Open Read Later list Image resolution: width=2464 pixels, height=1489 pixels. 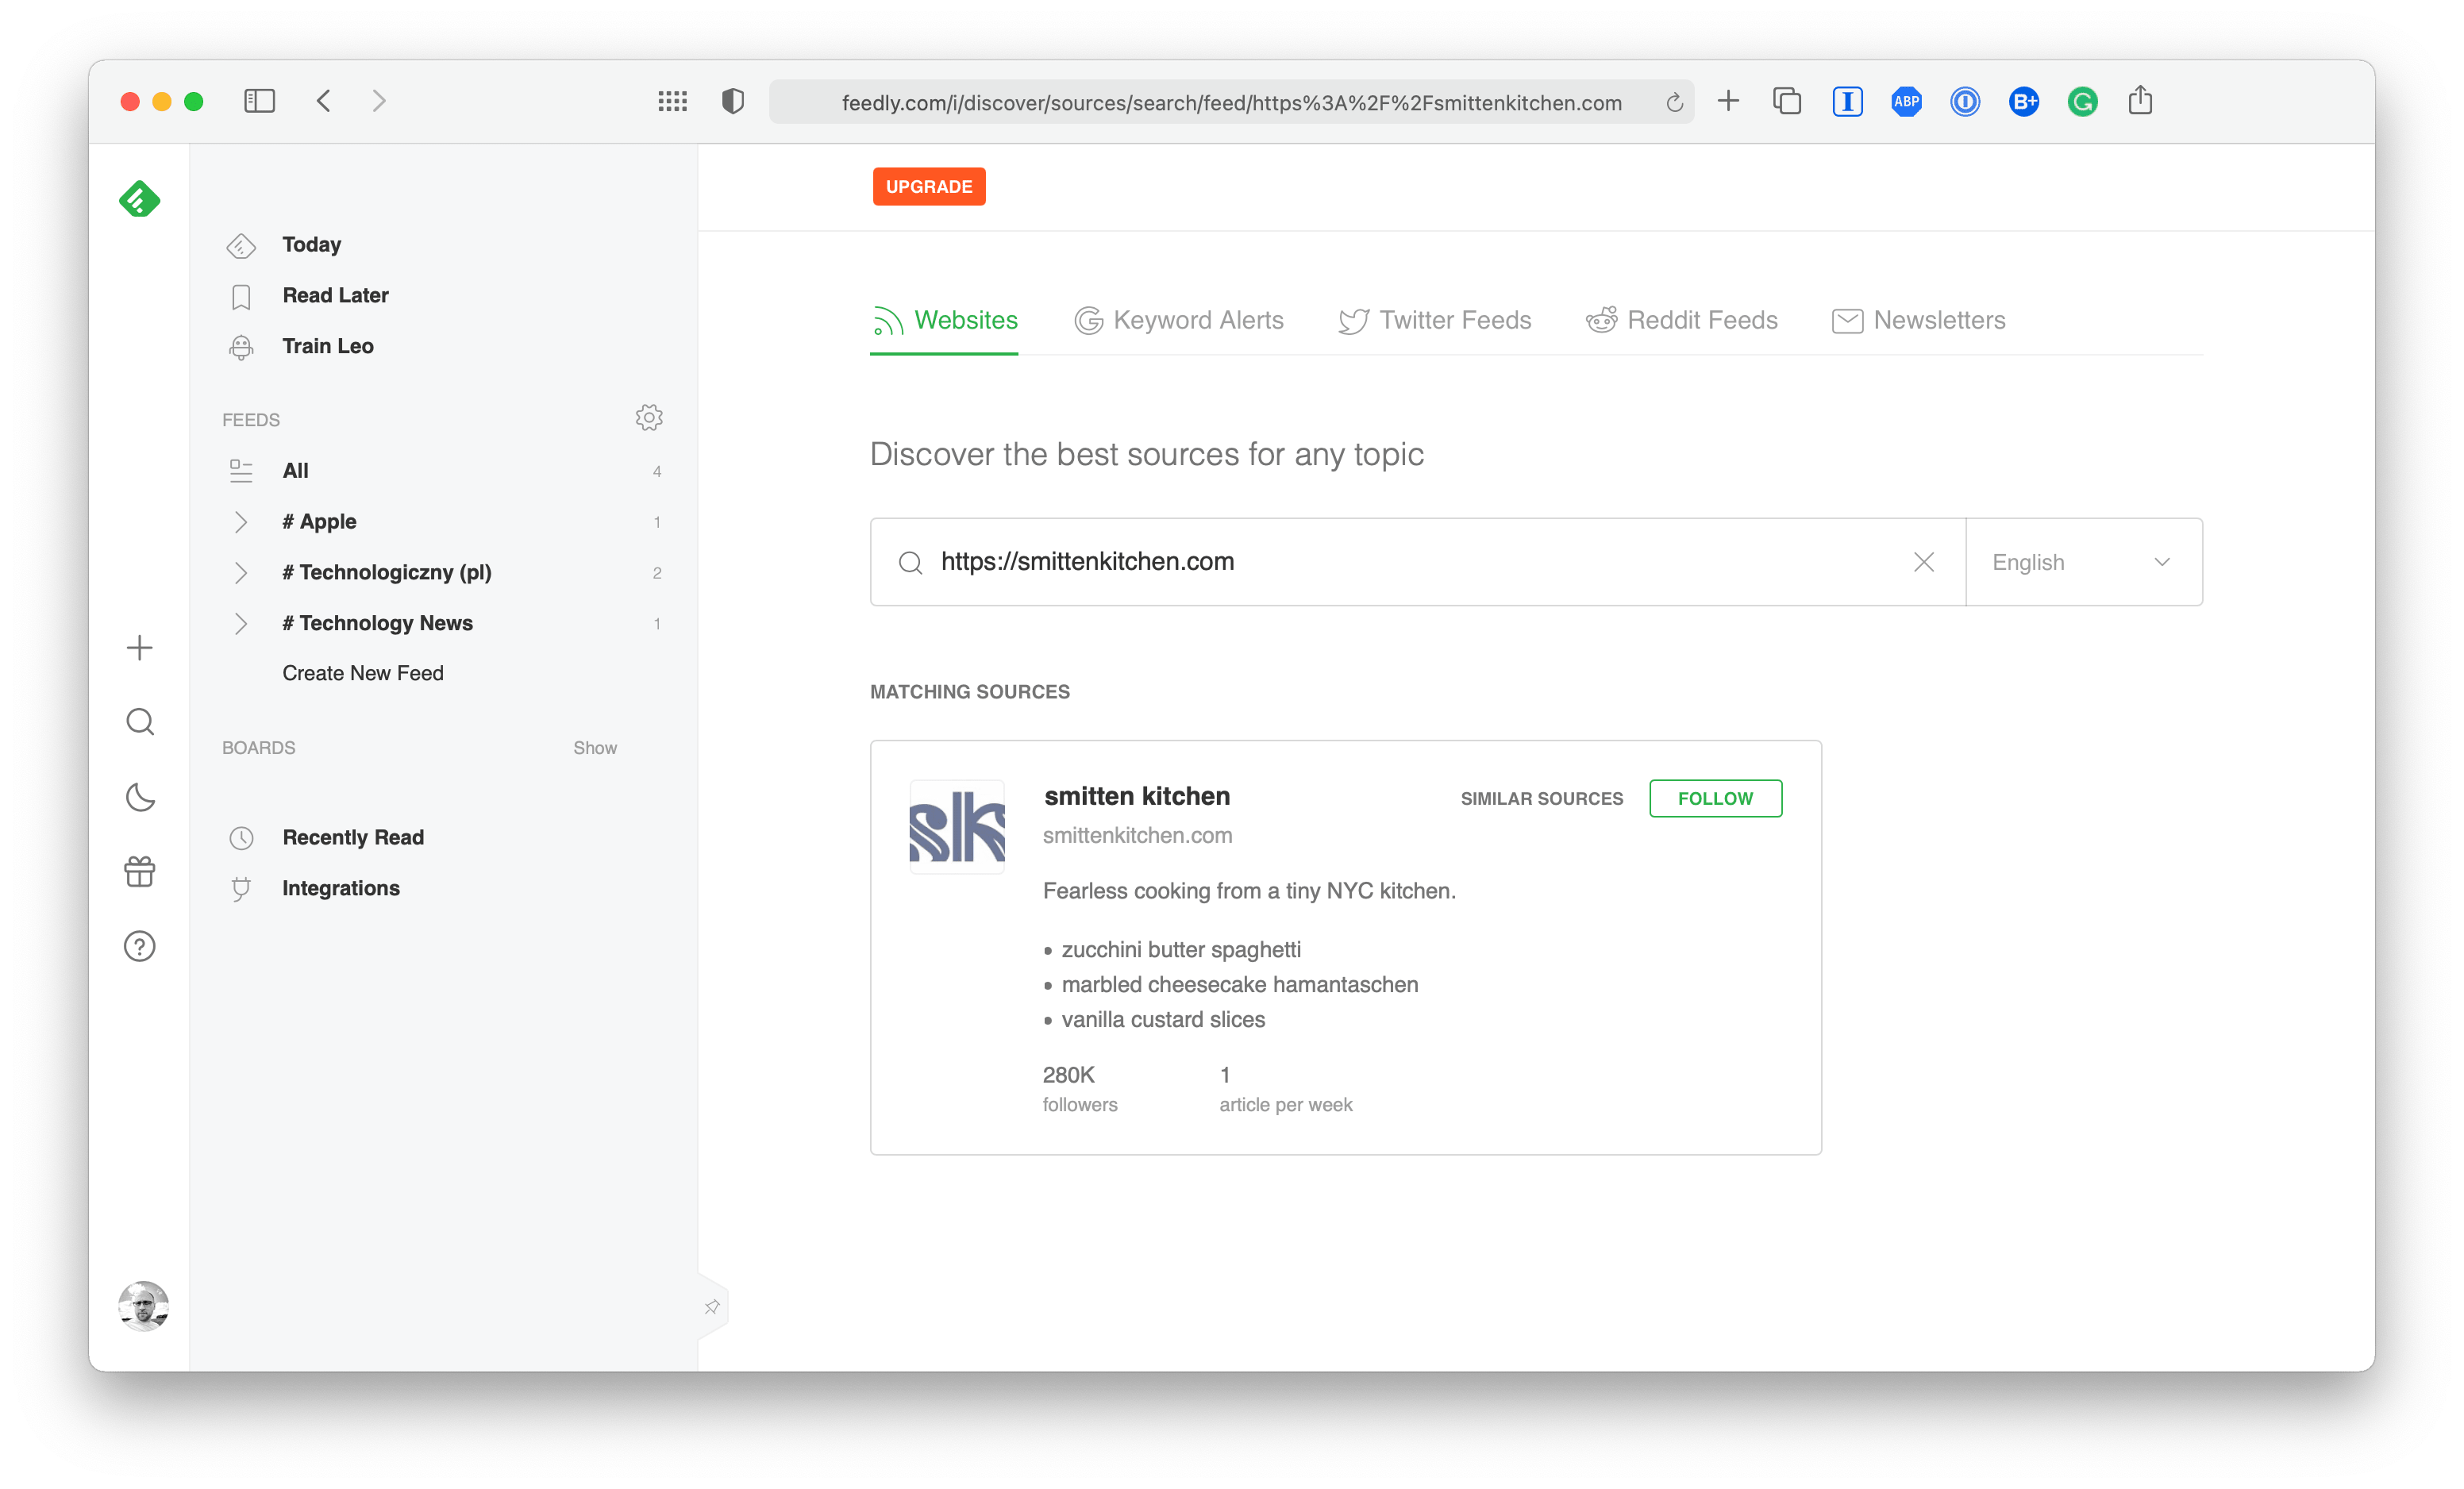click(336, 296)
